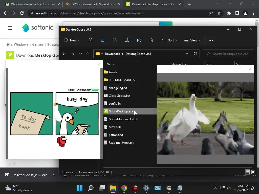Switch to Download Desktop Goose 0.3 tab
The image size is (259, 194).
coord(154,4)
